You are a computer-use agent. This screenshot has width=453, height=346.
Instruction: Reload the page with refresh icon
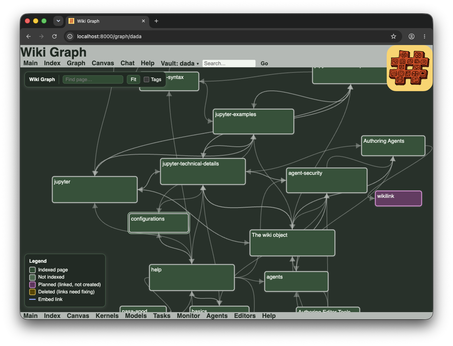pos(54,36)
